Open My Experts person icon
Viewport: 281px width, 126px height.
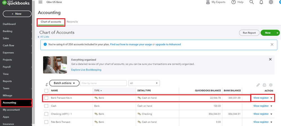coord(208,2)
